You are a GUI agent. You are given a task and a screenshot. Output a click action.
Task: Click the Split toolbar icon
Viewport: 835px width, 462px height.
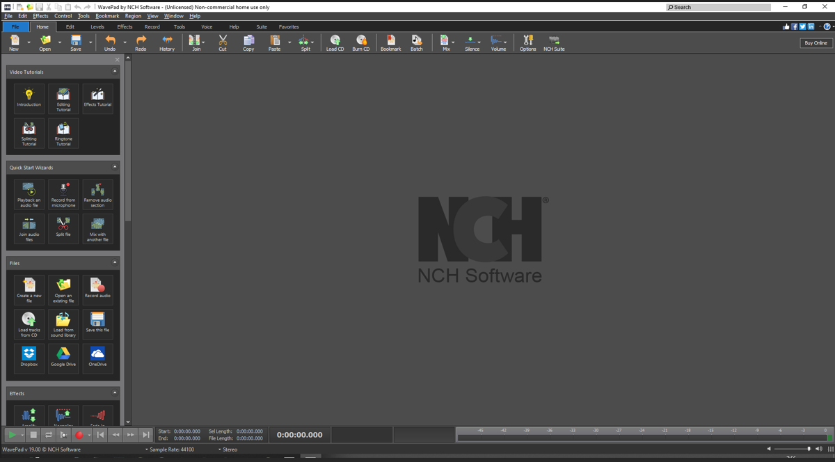[305, 43]
